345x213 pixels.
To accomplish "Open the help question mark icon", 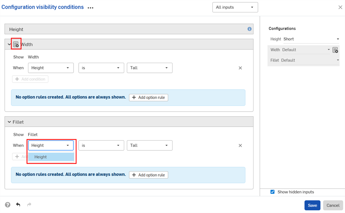I will click(x=8, y=205).
